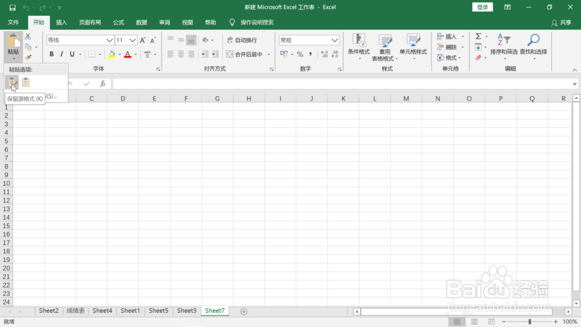The width and height of the screenshot is (581, 327).
Task: Open the Conditional Formatting icon
Action: click(x=358, y=47)
